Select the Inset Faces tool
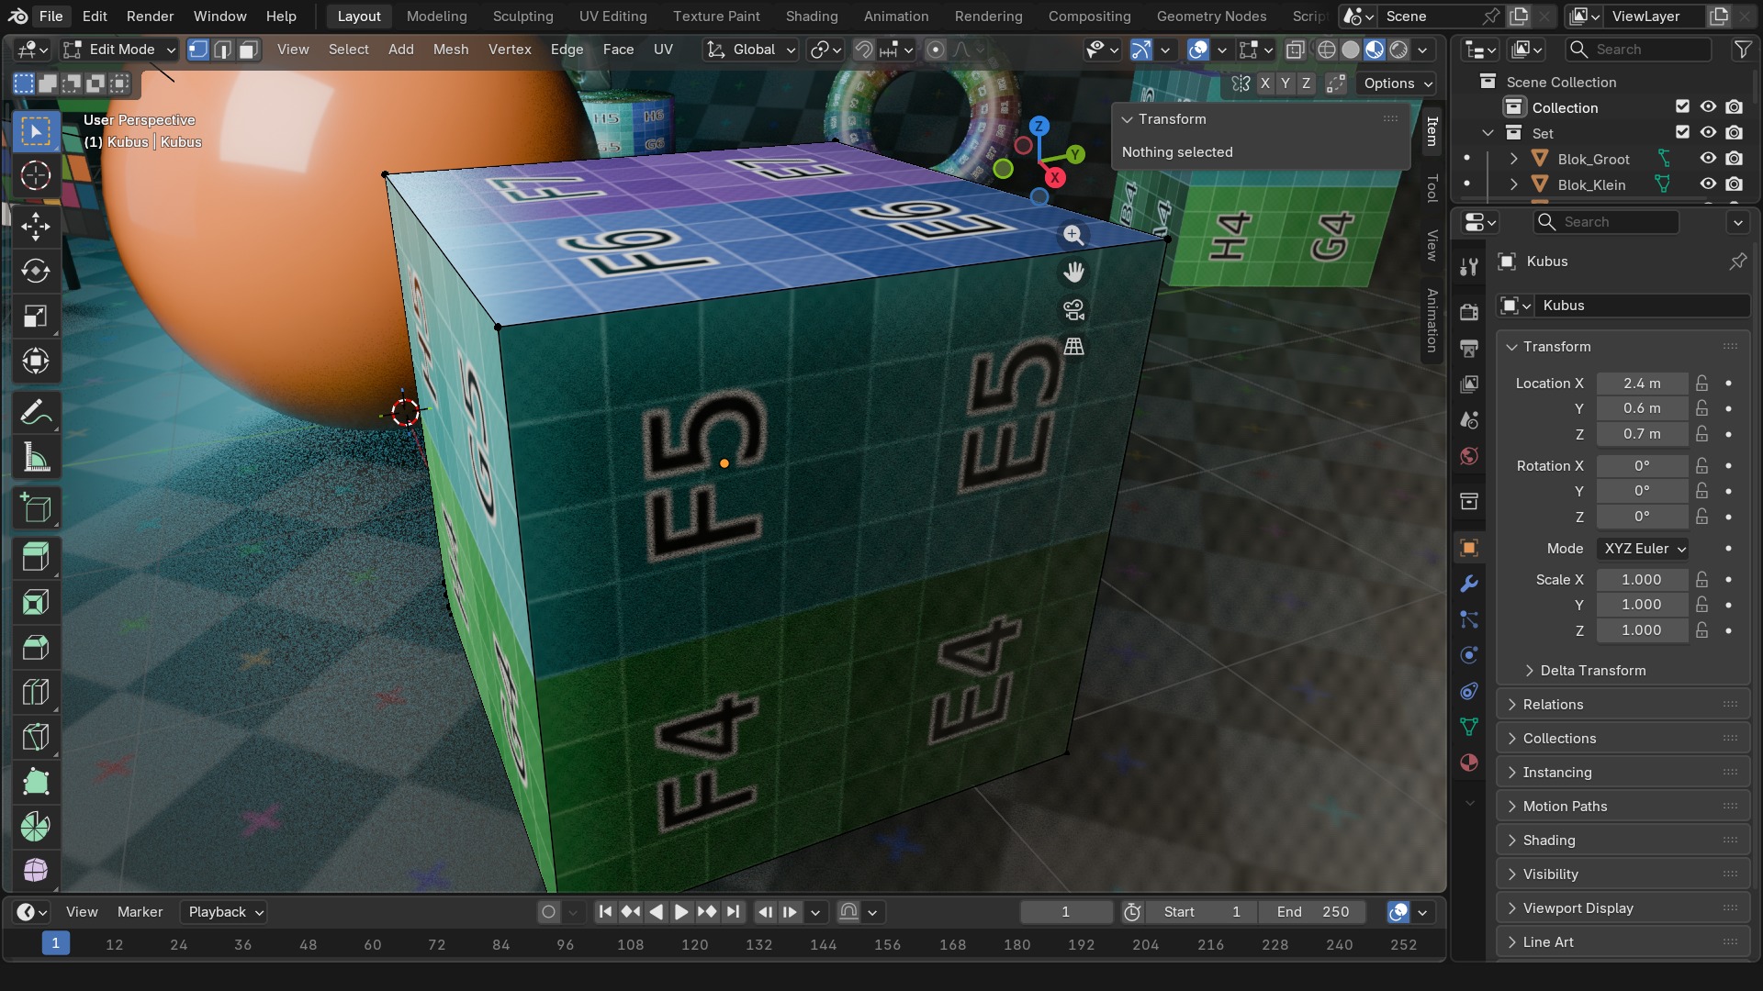The width and height of the screenshot is (1763, 991). [36, 602]
